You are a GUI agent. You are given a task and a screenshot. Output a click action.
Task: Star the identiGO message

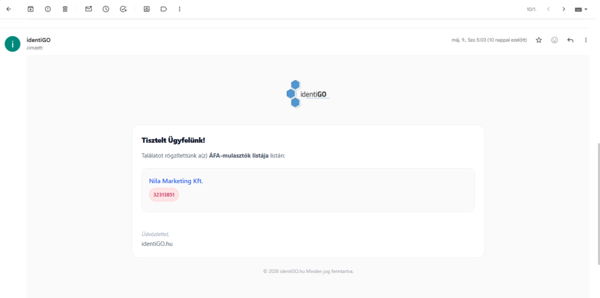click(539, 40)
